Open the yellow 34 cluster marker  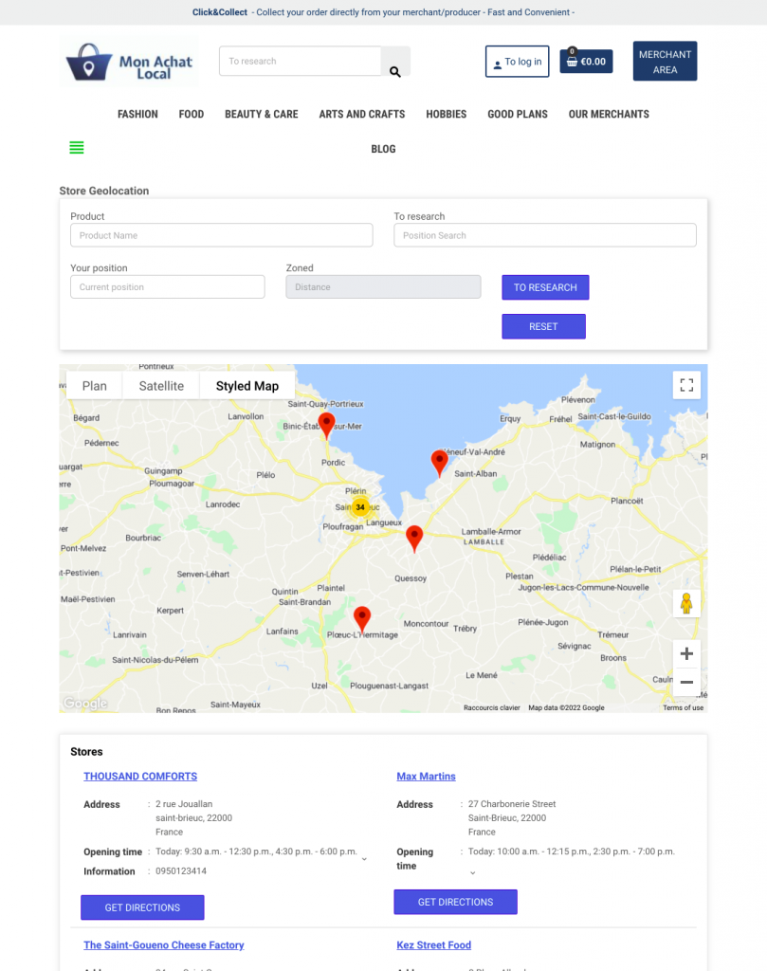(360, 507)
